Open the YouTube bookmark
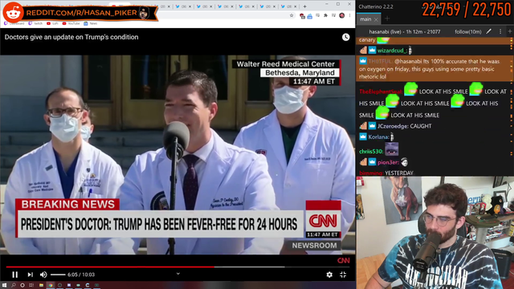514x289 pixels. coord(71,23)
